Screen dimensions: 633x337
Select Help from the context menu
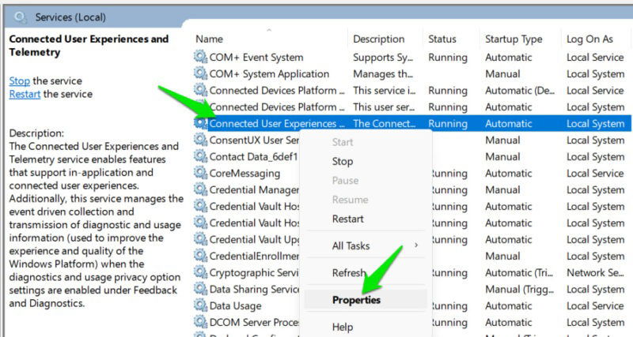click(343, 327)
